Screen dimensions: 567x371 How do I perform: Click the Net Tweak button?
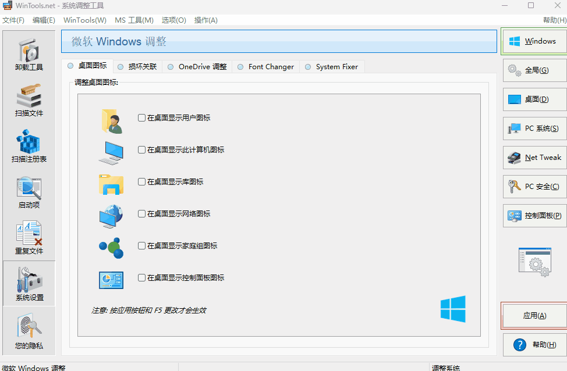(x=534, y=158)
